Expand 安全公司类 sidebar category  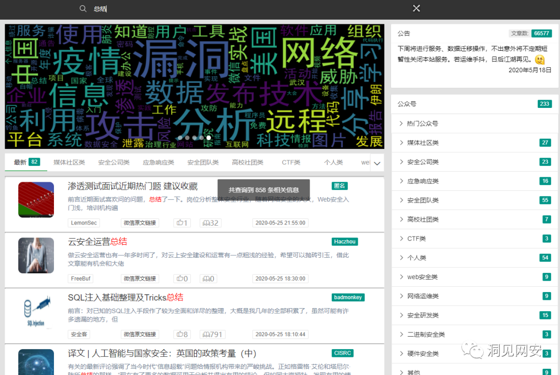[474, 162]
